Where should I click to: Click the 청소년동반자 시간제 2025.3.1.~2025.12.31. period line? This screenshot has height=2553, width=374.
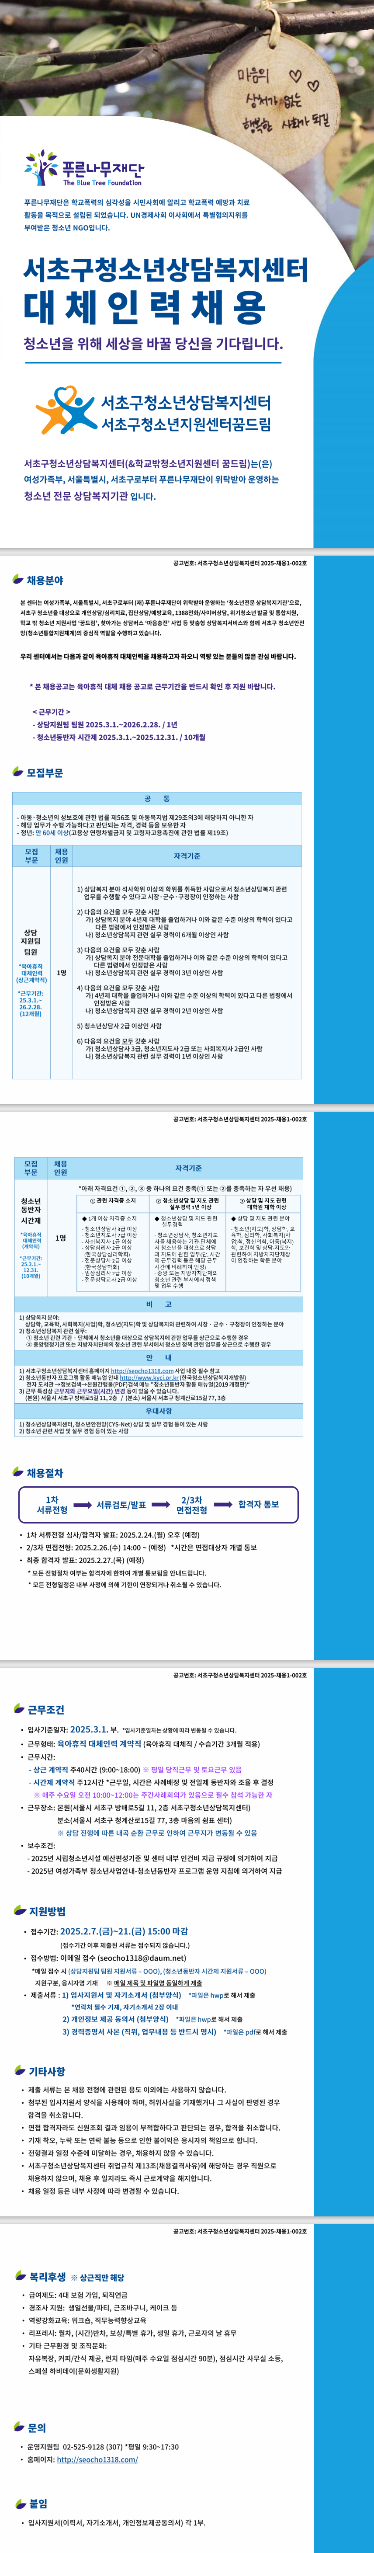coord(120,737)
